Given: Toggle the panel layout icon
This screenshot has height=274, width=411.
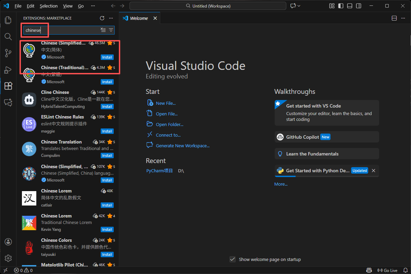Looking at the screenshot, I should 349,6.
